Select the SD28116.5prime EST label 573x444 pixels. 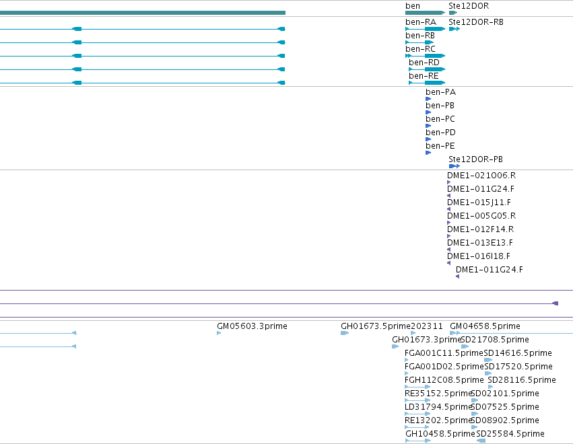522,380
